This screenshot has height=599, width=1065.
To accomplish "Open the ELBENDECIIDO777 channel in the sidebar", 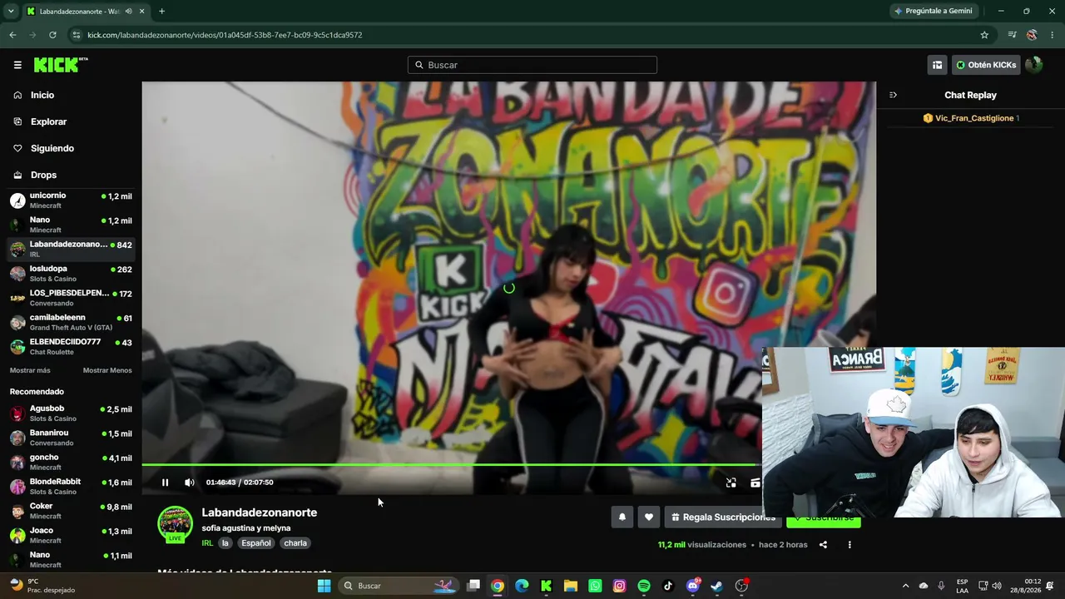I will [71, 346].
